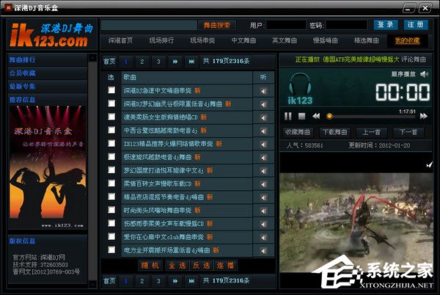Click into the song search input field
440x295 pixels.
pyautogui.click(x=149, y=25)
